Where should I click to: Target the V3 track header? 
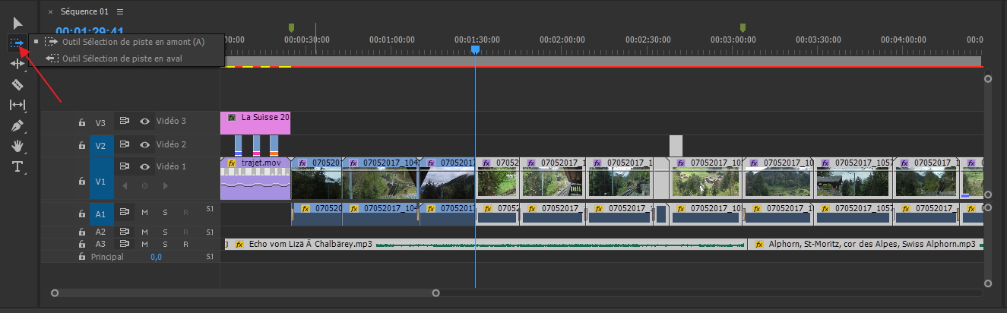pyautogui.click(x=101, y=122)
